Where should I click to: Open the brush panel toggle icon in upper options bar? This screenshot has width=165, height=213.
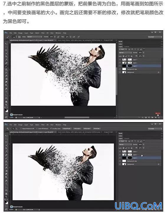pyautogui.click(x=19, y=37)
